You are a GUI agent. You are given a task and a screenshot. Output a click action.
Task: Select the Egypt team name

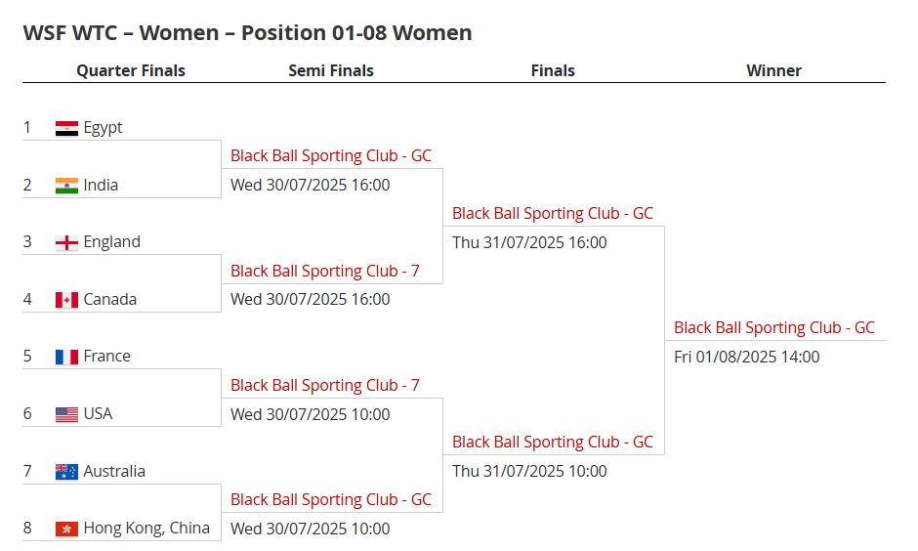coord(103,128)
